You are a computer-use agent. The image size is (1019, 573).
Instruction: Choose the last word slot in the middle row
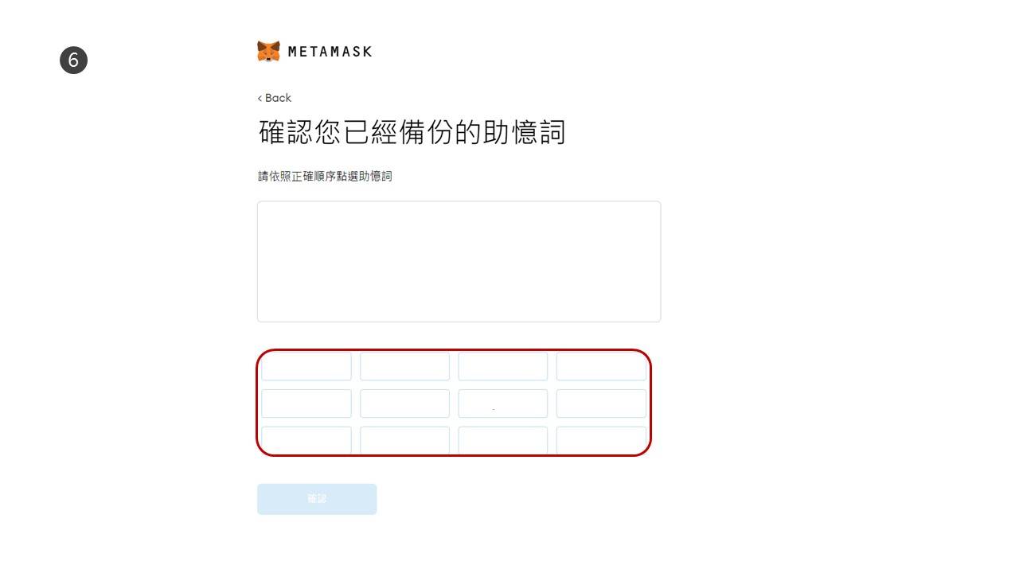coord(601,403)
